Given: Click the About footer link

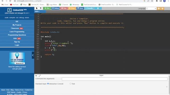Looking at the screenshot, I should coord(3,90).
